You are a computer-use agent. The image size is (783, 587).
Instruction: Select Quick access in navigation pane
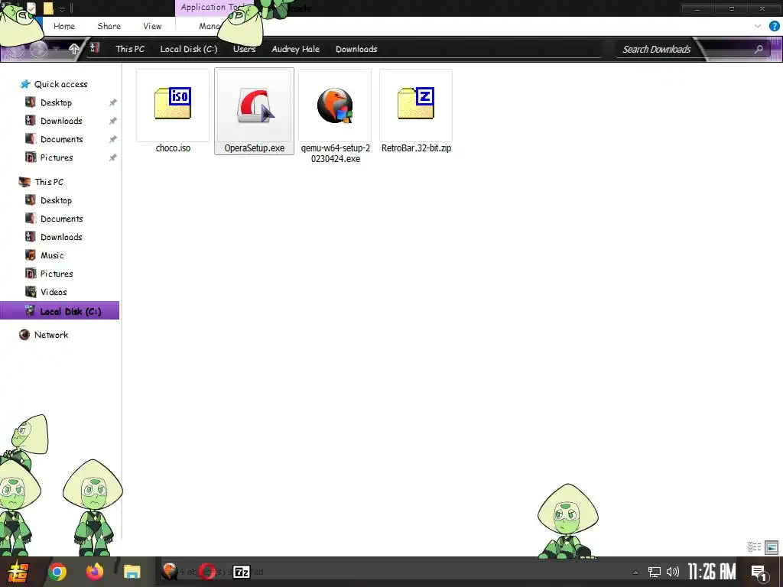[60, 84]
